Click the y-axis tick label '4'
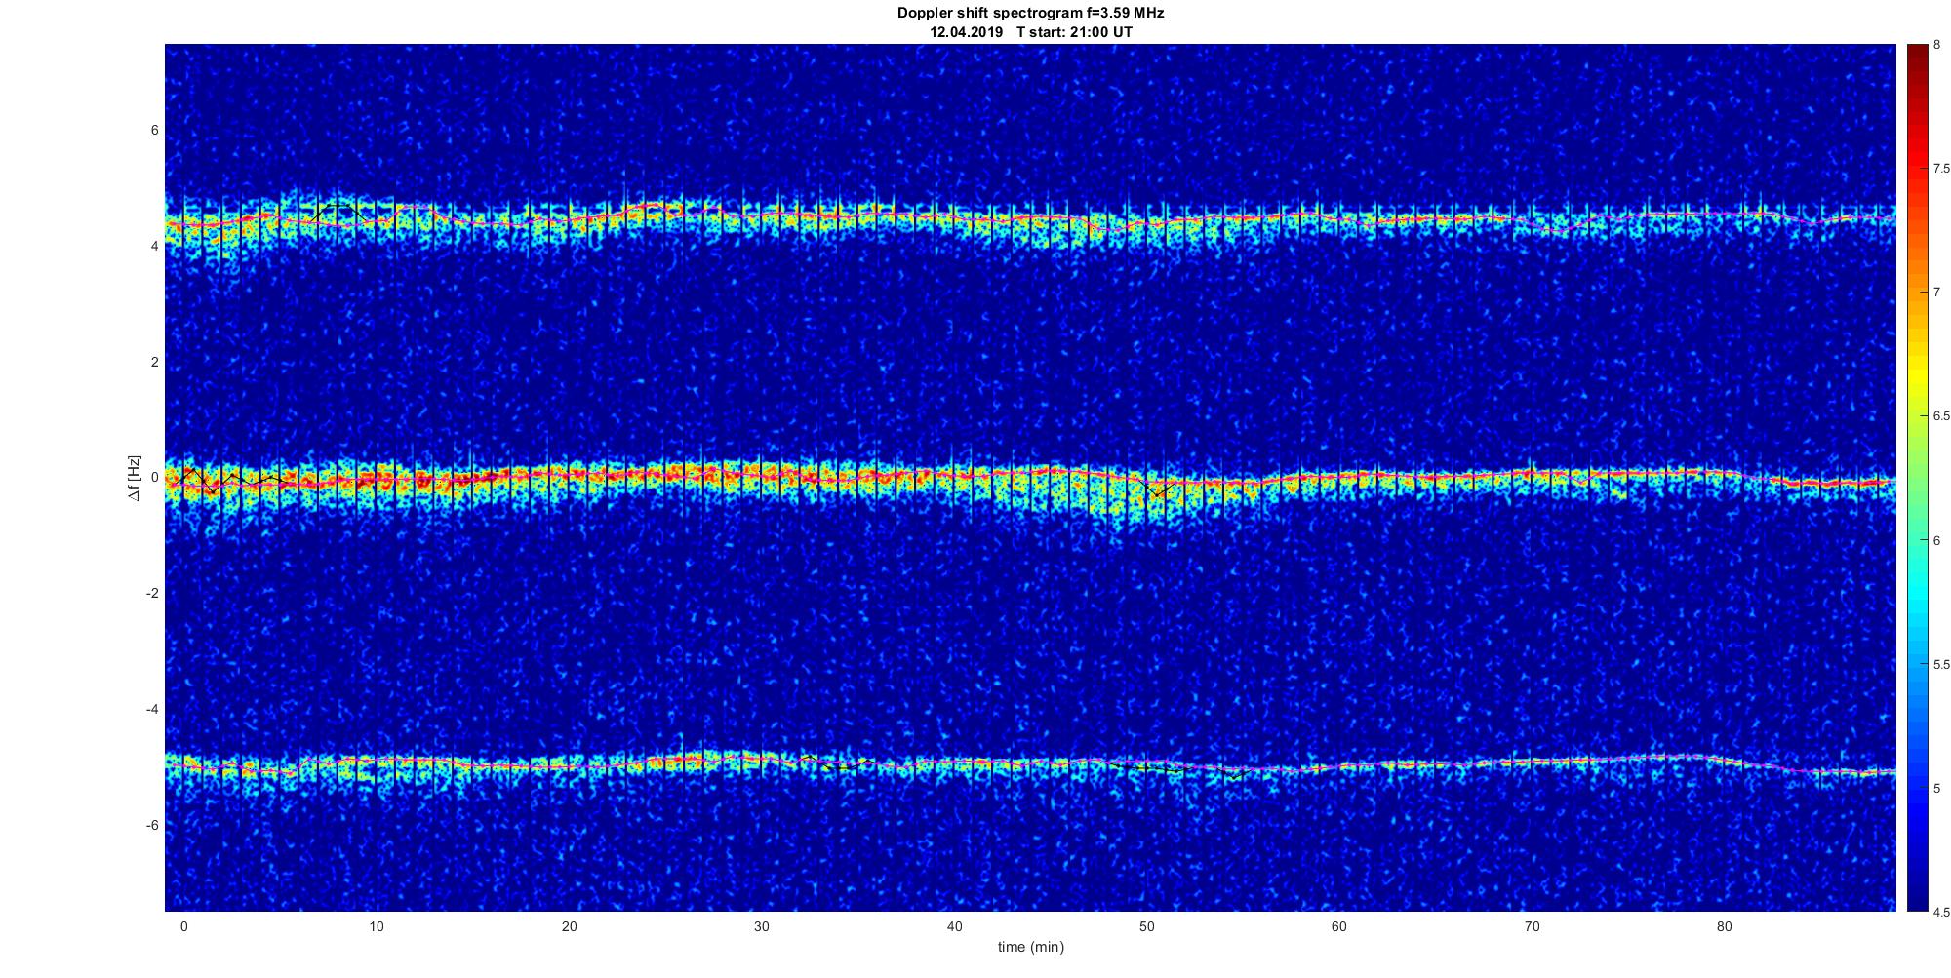Viewport: 1951px width, 978px height. (154, 247)
